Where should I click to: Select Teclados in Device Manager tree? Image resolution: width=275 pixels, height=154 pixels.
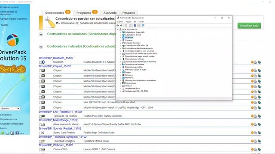(x=128, y=86)
